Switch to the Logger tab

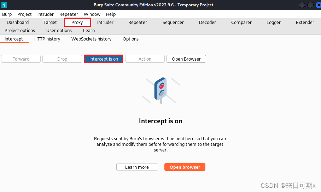(274, 23)
